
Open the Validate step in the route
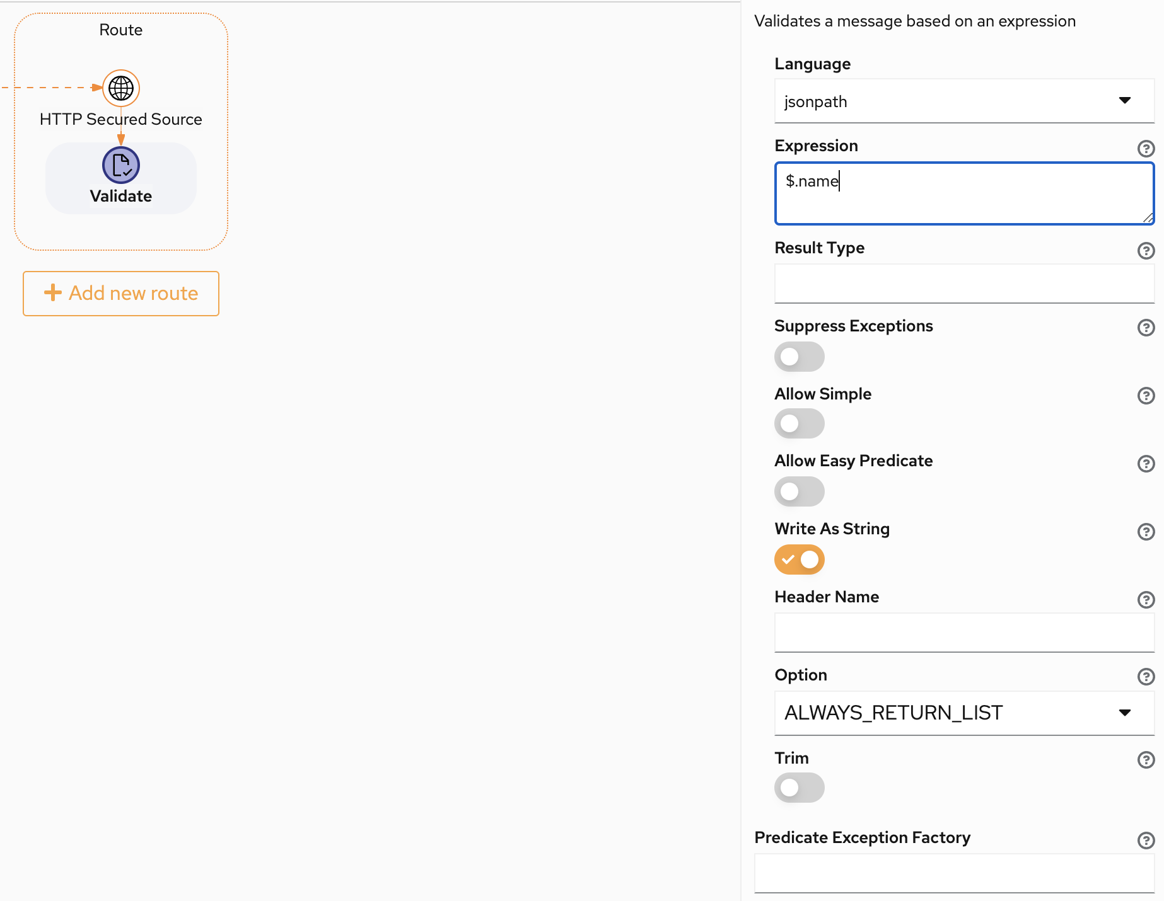(x=120, y=165)
